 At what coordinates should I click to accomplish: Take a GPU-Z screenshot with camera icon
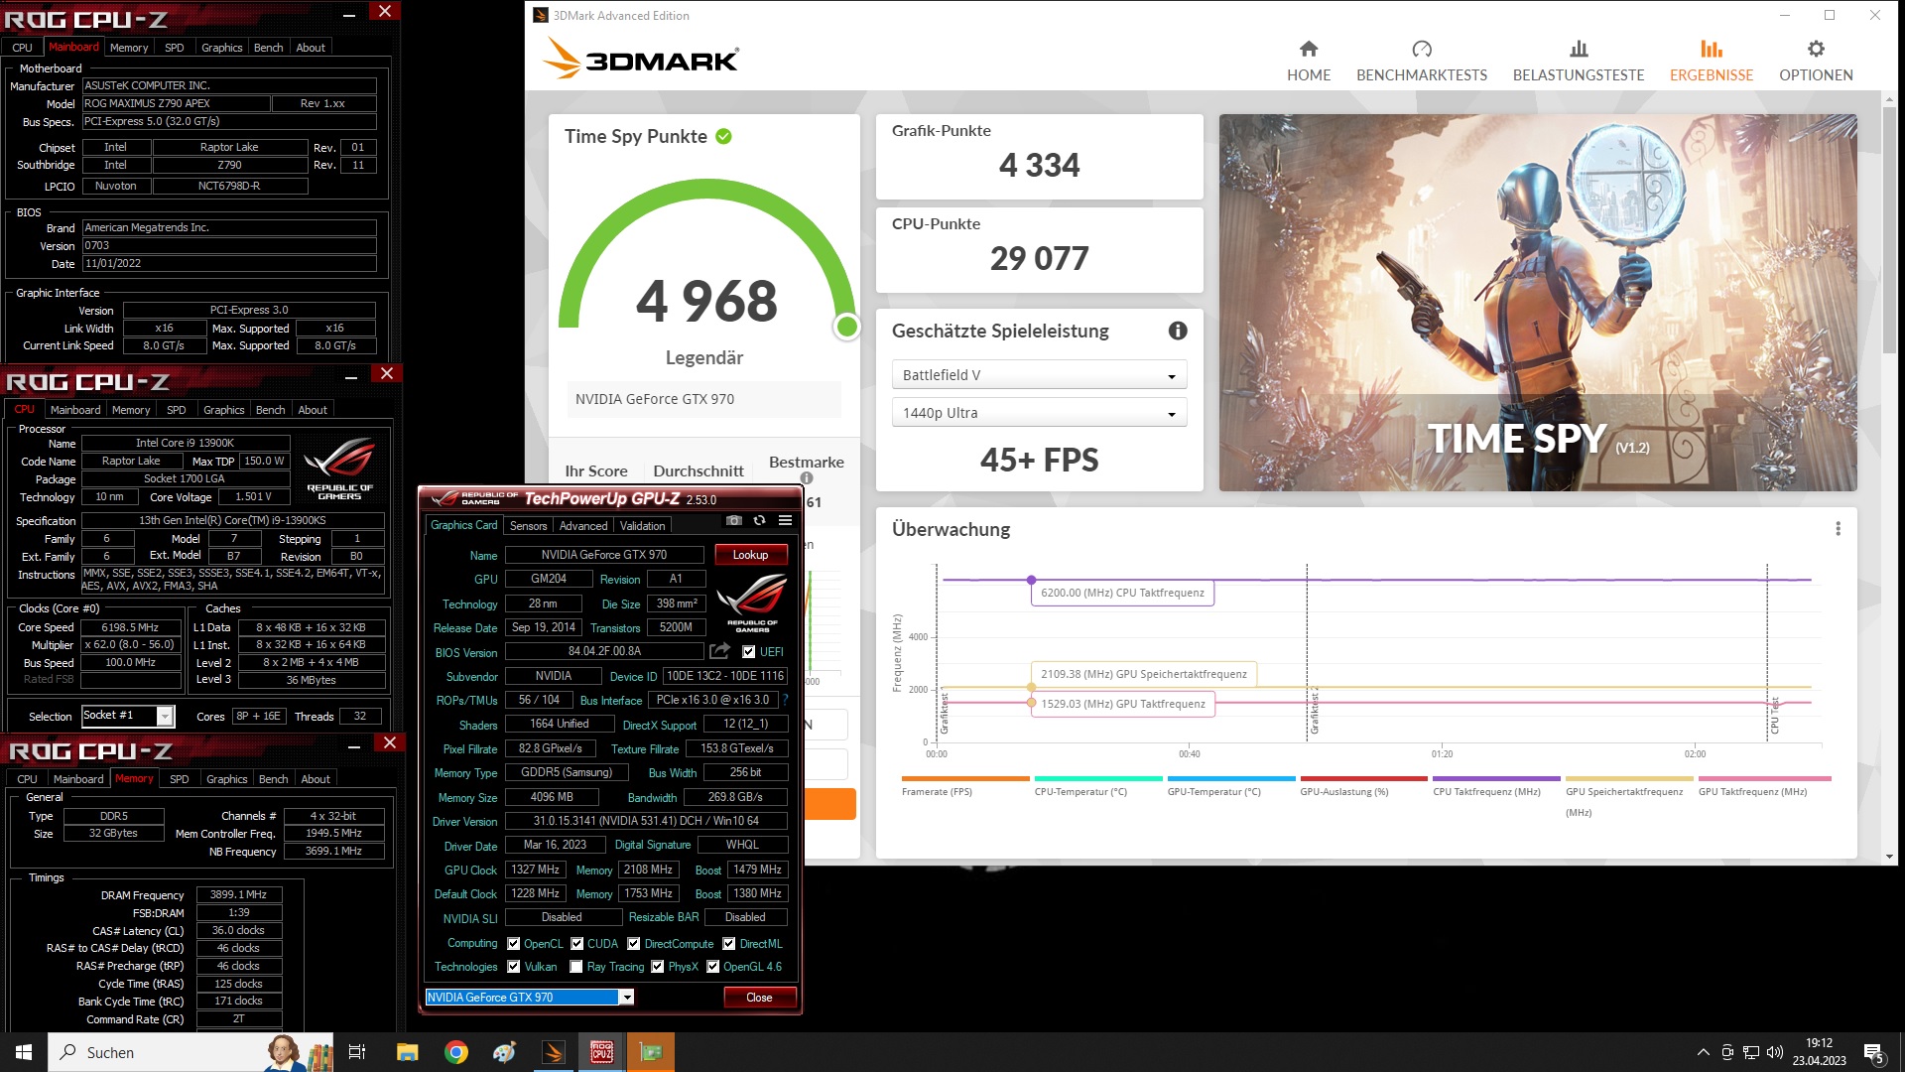click(734, 520)
